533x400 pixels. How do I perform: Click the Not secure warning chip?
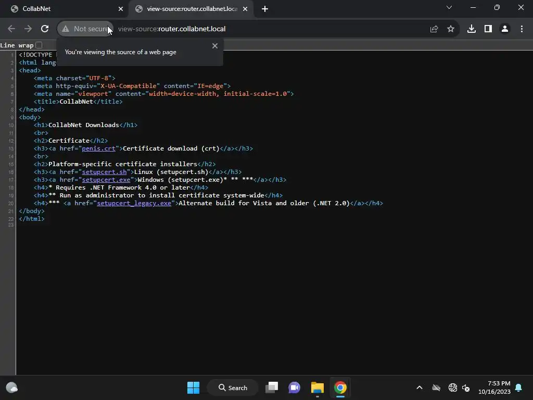(x=85, y=29)
